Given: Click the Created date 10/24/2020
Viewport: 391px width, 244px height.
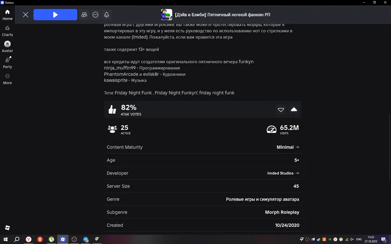Looking at the screenshot, I should pyautogui.click(x=287, y=225).
